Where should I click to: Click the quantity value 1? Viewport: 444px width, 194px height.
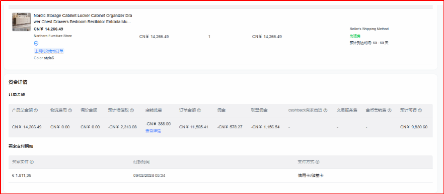[x=209, y=37]
